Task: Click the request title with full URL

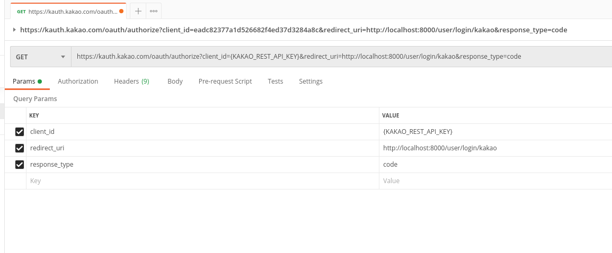Action: pyautogui.click(x=294, y=30)
